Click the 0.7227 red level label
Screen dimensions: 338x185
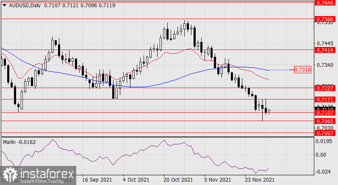(x=325, y=88)
